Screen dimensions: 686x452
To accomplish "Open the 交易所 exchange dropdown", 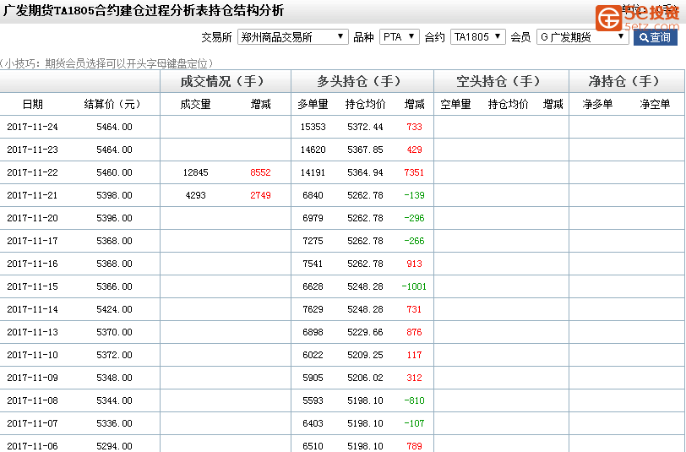I will point(292,37).
